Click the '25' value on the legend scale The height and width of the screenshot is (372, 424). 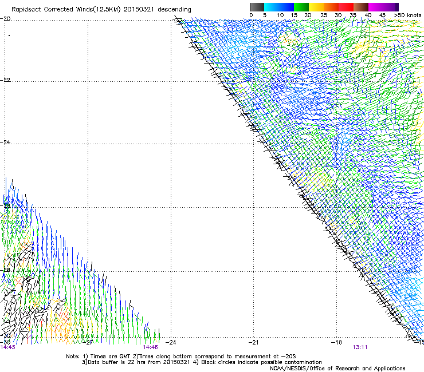tap(324, 15)
